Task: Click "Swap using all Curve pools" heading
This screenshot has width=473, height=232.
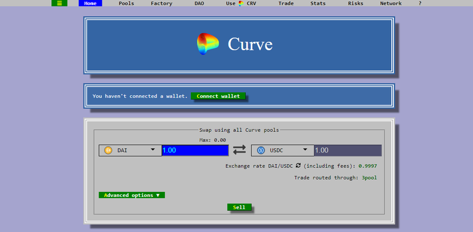Action: click(239, 130)
